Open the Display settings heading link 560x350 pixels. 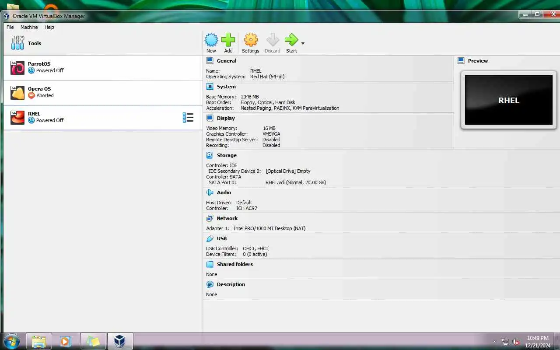coord(226,118)
